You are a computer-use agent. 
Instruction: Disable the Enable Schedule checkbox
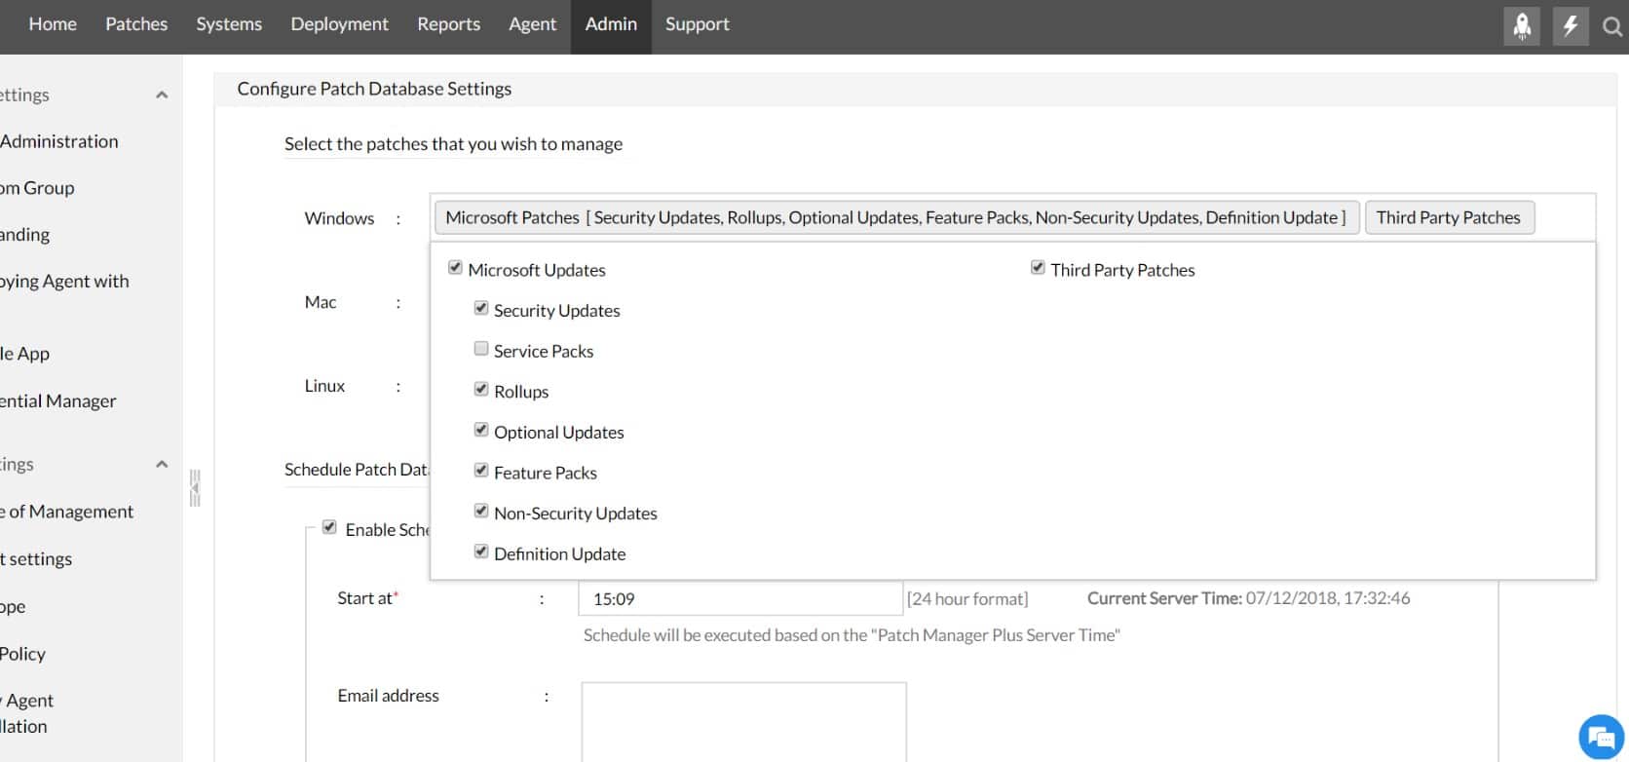click(x=329, y=527)
